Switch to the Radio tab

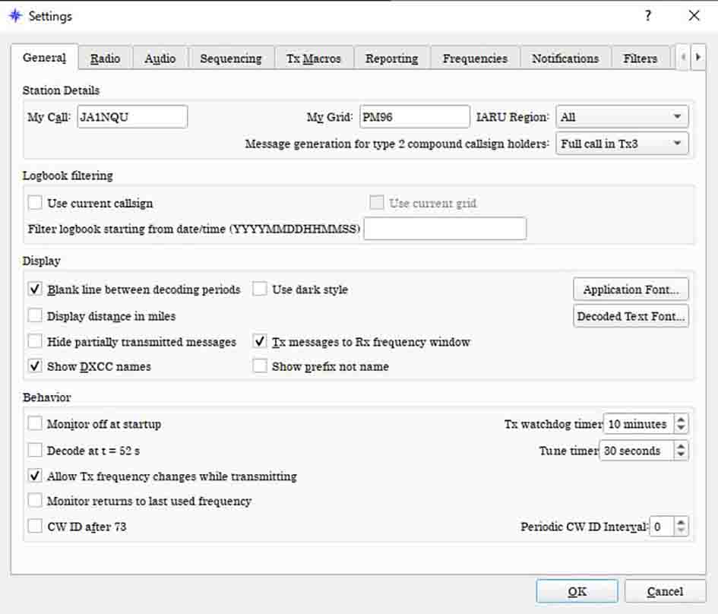105,59
